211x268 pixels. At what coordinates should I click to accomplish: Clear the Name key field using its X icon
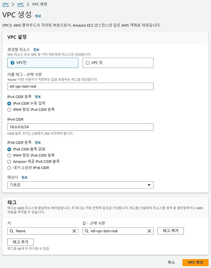point(75,231)
